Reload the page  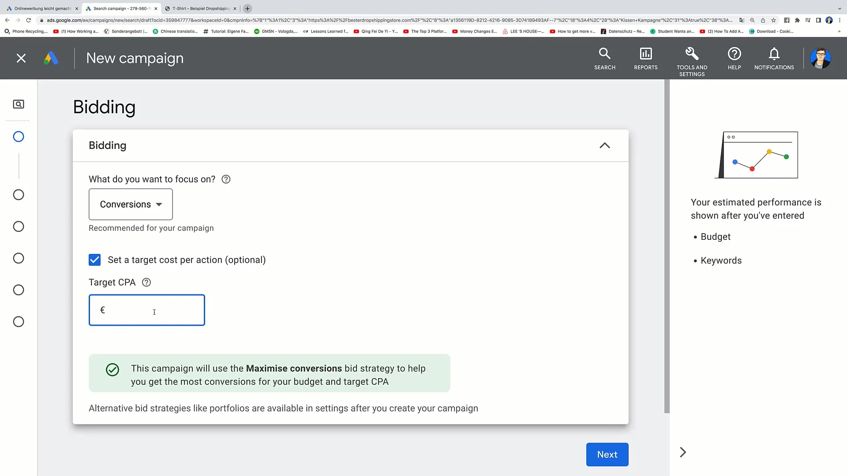point(29,20)
